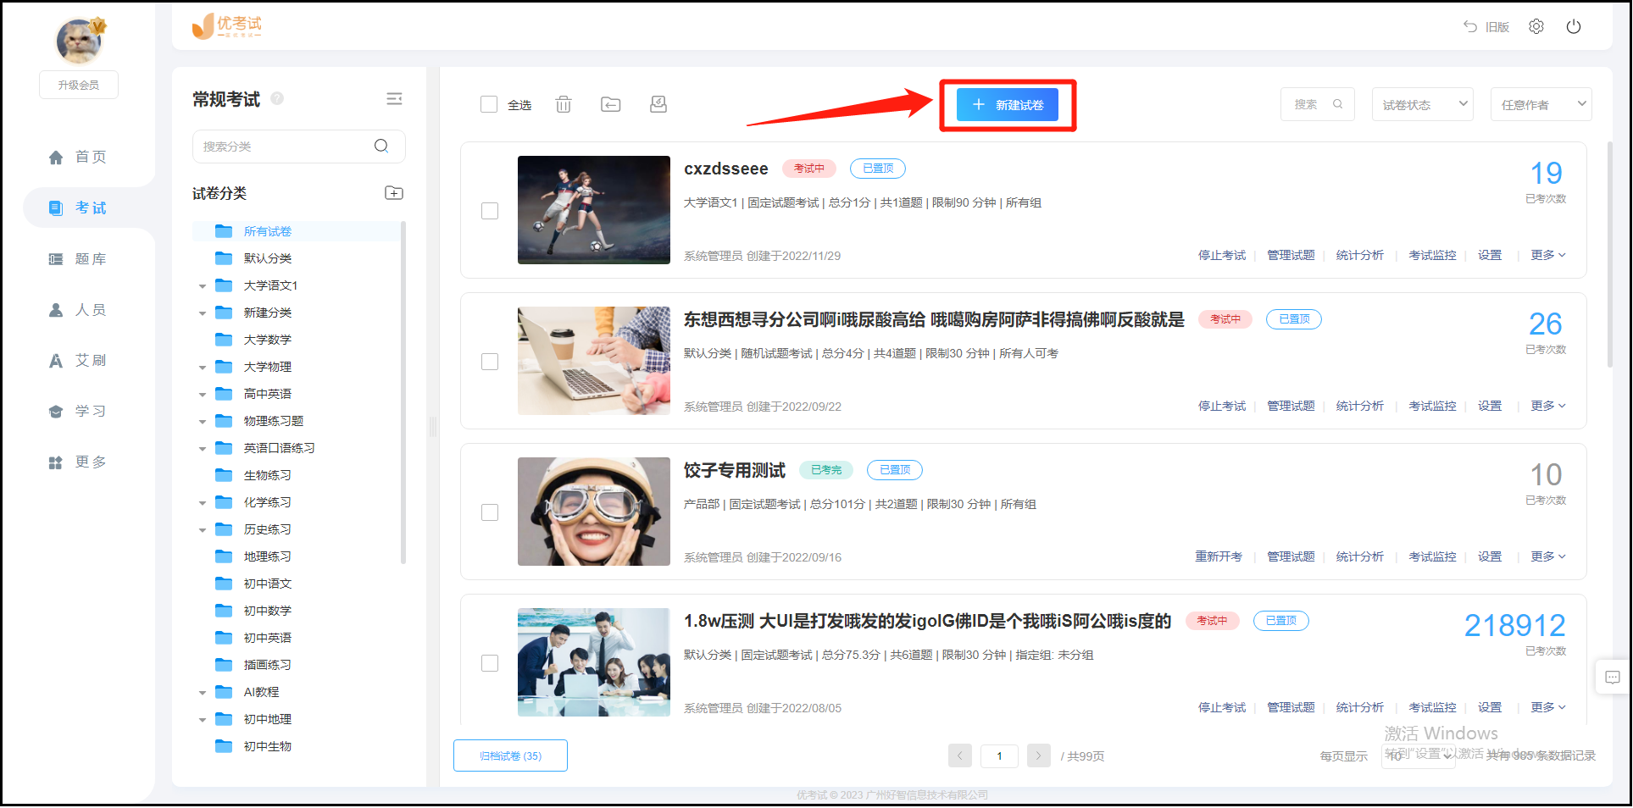Click the 优考试 logo
1633x808 pixels.
227,26
